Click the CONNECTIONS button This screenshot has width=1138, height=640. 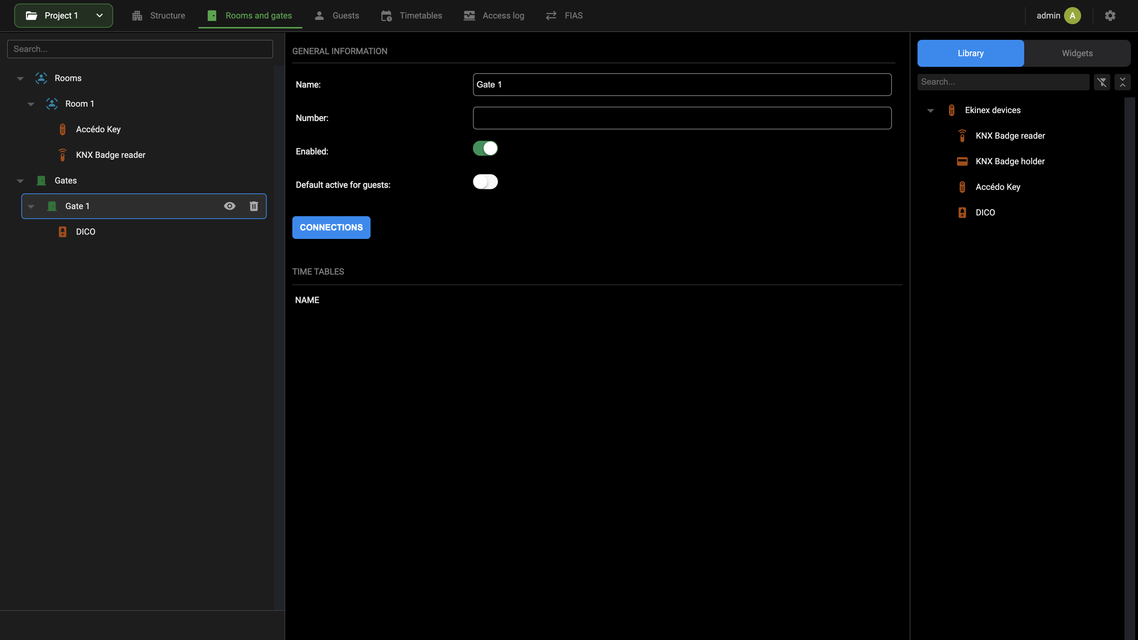[x=331, y=228]
